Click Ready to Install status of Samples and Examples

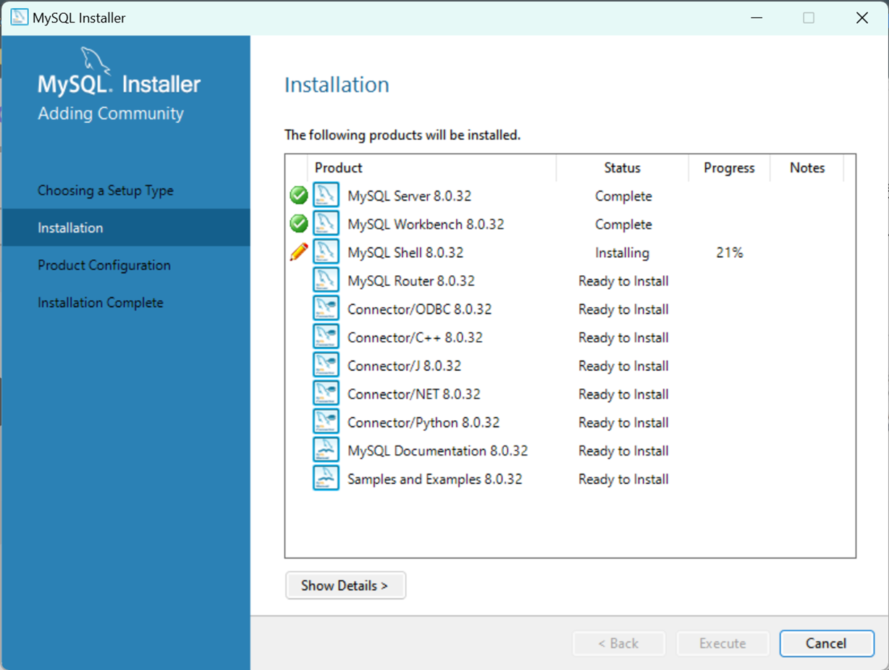pyautogui.click(x=623, y=479)
